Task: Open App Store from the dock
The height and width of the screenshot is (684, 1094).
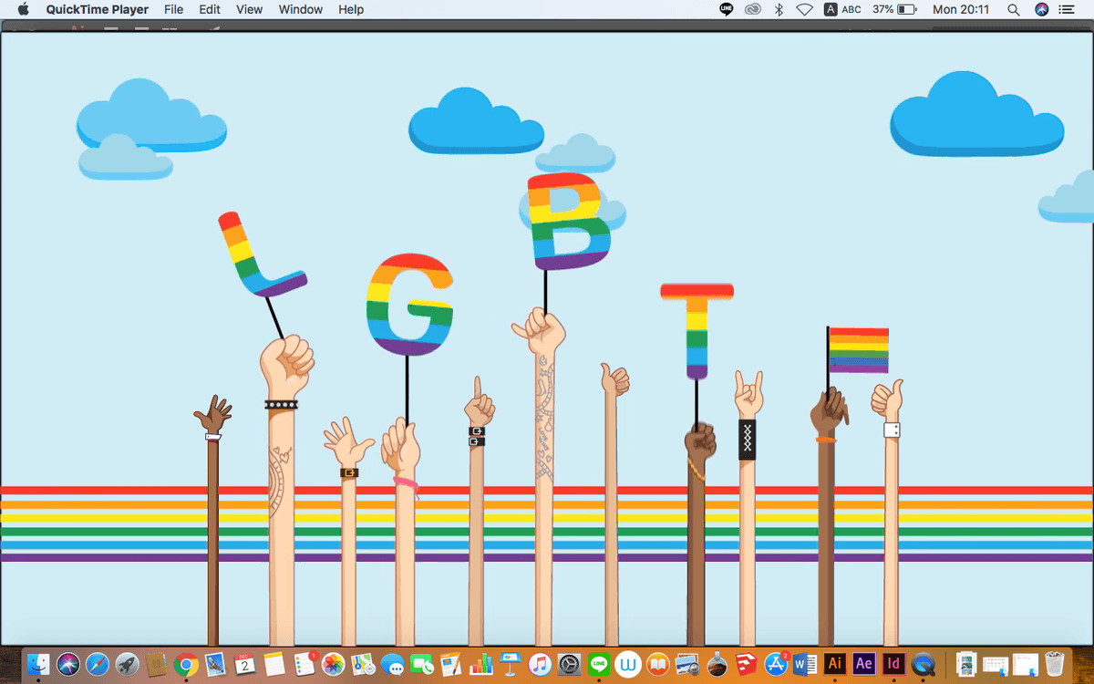Action: coord(777,664)
